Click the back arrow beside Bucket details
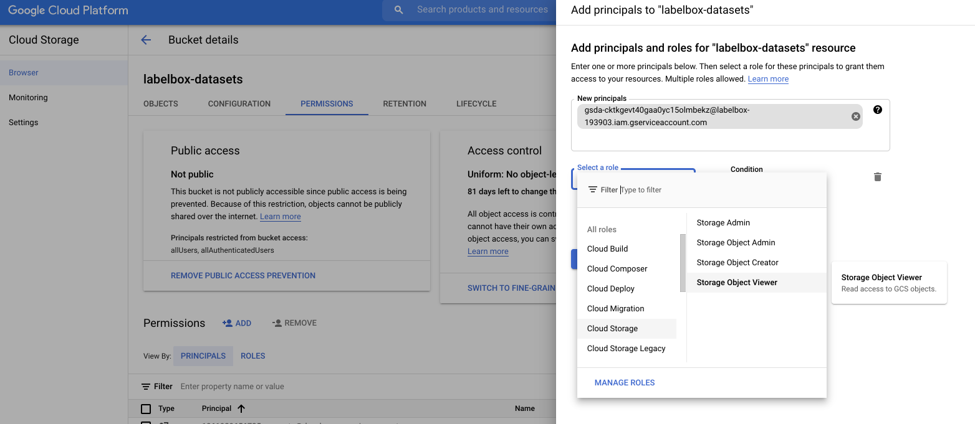The height and width of the screenshot is (424, 975). [146, 40]
